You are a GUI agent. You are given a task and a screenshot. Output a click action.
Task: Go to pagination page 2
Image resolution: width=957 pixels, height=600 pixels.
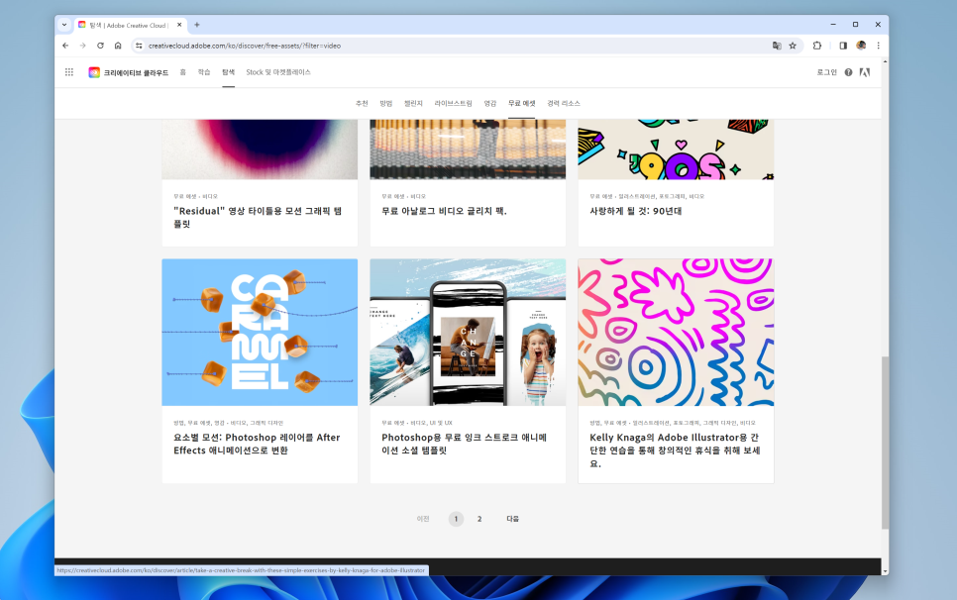pos(479,519)
